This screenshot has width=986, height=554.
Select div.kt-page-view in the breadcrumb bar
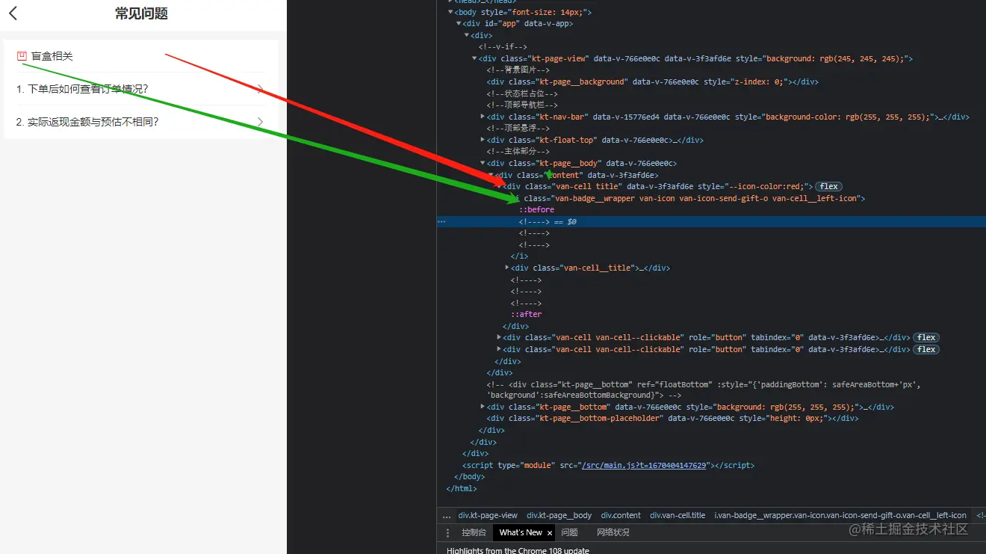point(488,515)
